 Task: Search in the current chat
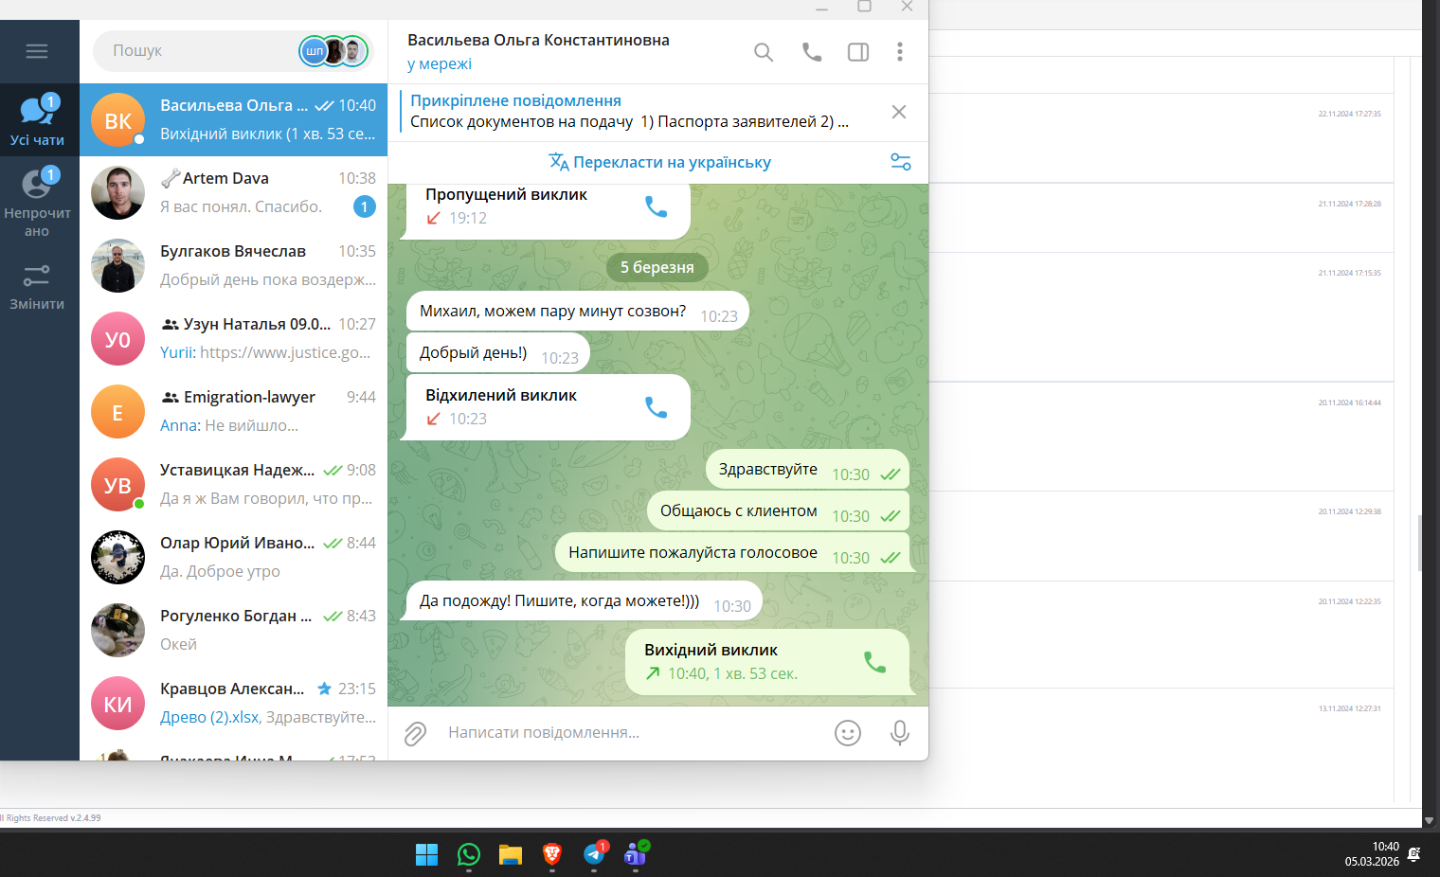click(764, 52)
